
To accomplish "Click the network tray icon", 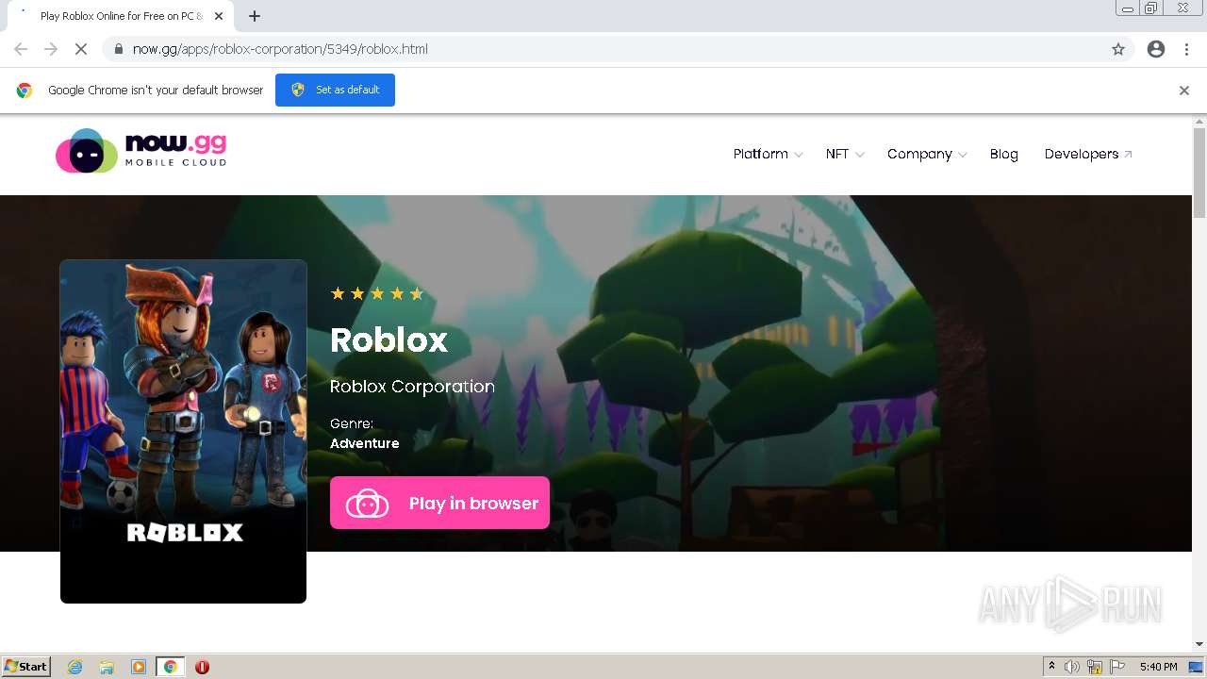I will tap(1095, 667).
